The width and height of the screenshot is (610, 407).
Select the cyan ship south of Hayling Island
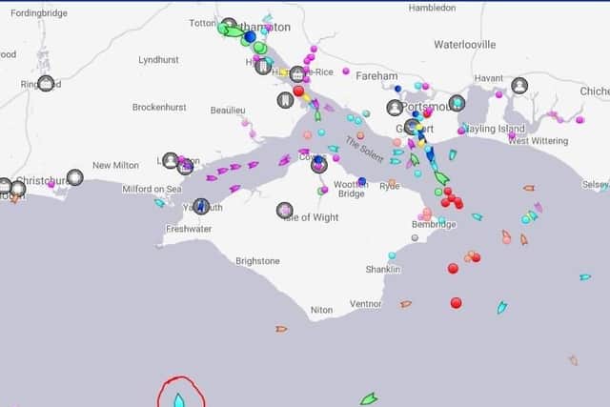[x=453, y=154]
